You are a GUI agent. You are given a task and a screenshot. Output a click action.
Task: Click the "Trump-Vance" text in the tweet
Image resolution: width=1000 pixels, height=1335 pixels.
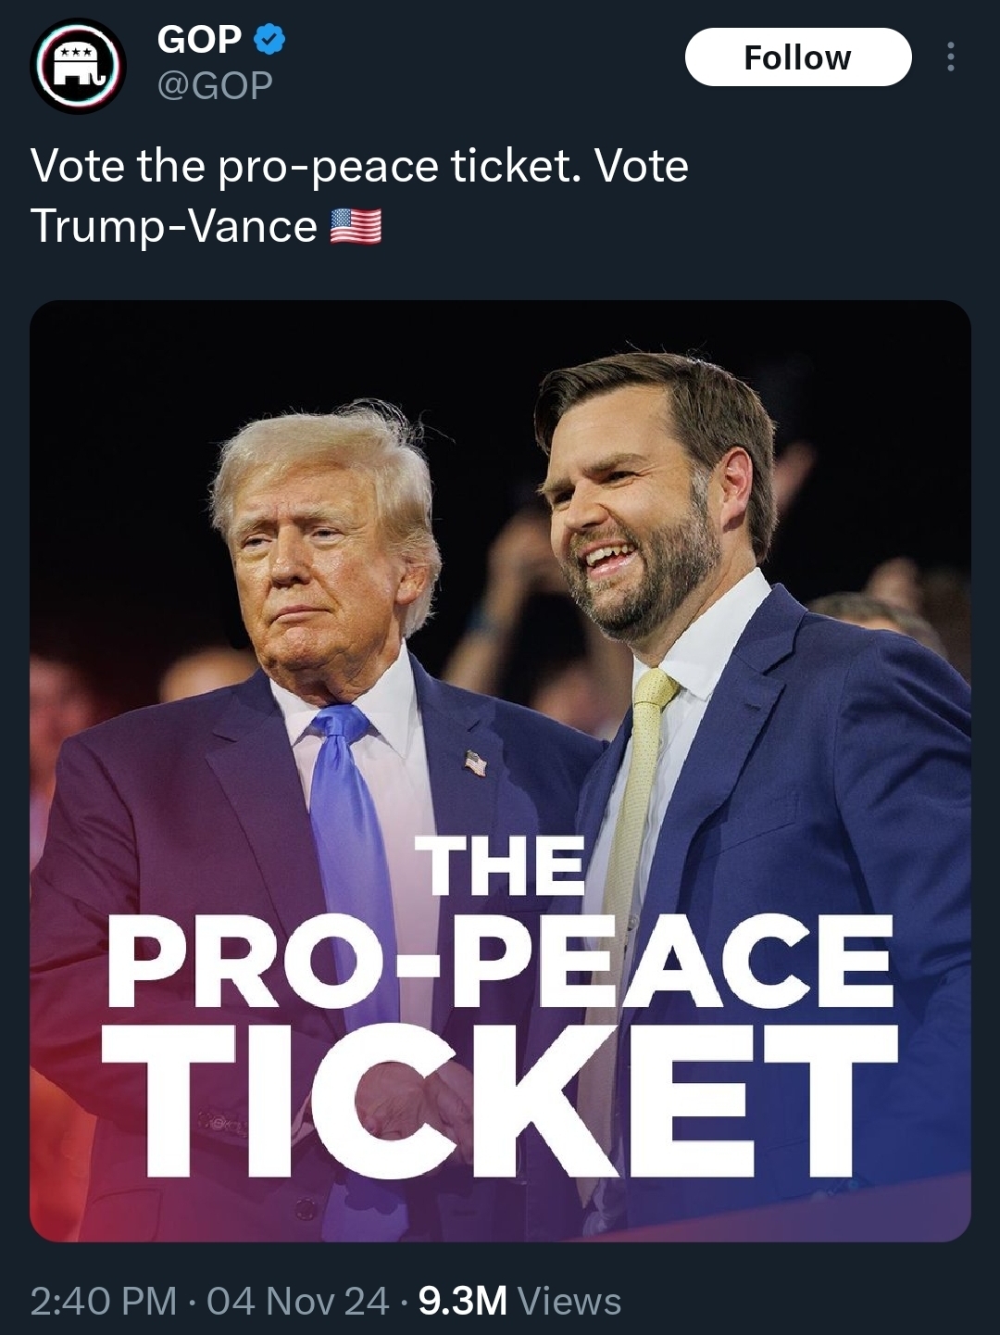(x=174, y=227)
